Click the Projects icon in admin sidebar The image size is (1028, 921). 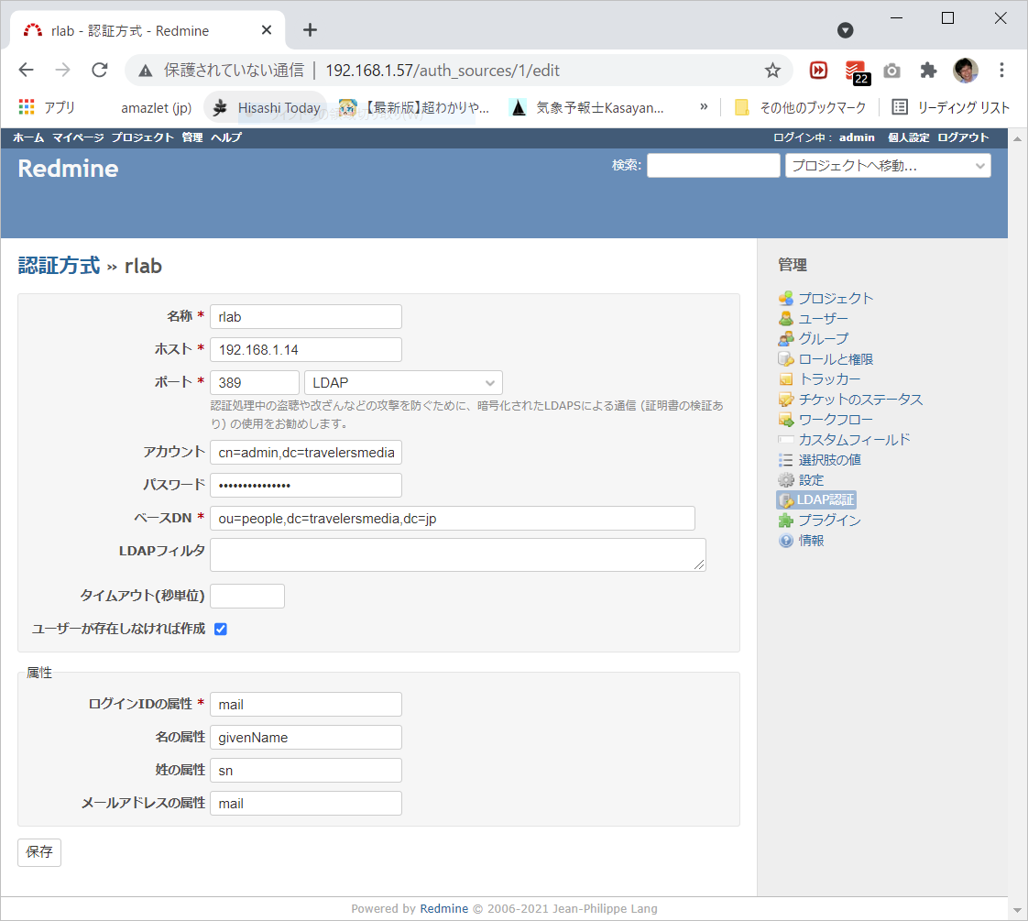pyautogui.click(x=785, y=298)
